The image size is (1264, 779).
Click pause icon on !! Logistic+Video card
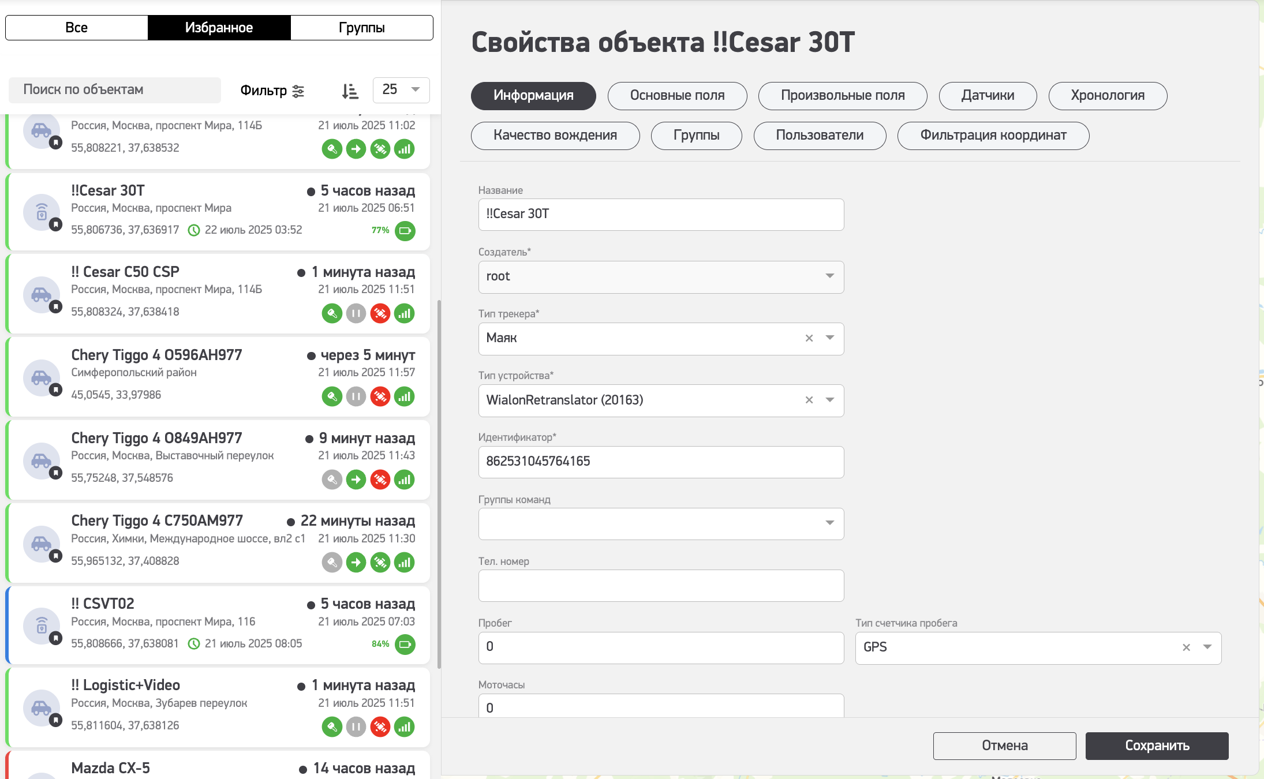click(356, 726)
